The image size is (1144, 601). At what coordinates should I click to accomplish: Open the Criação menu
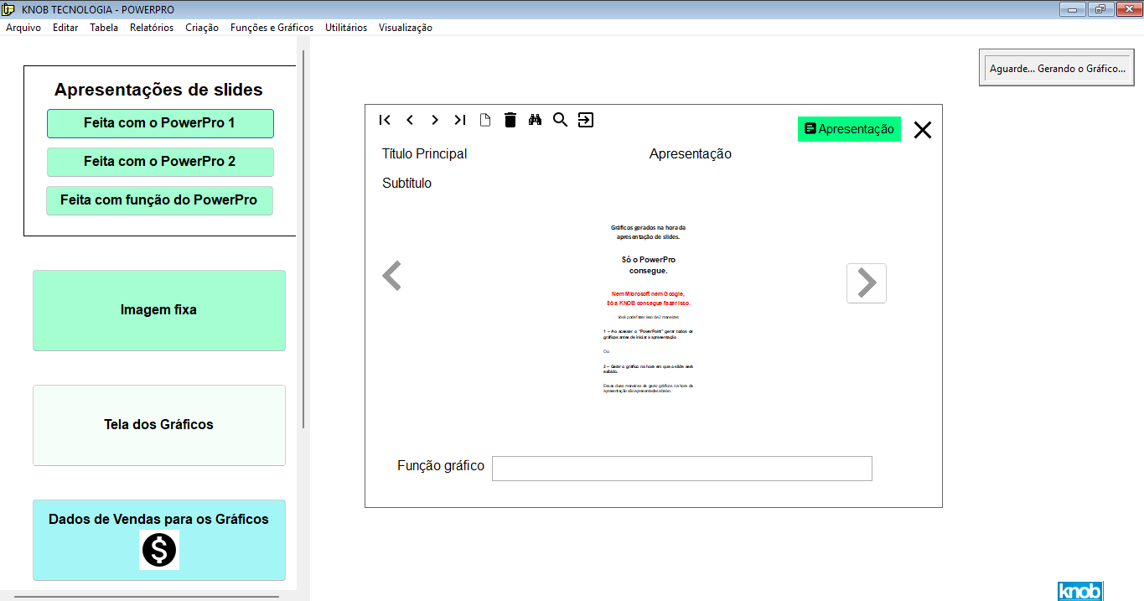202,28
